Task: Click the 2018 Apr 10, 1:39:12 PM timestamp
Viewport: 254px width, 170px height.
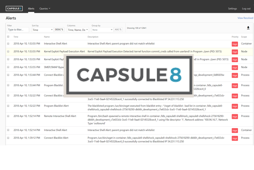Action: pos(27,138)
